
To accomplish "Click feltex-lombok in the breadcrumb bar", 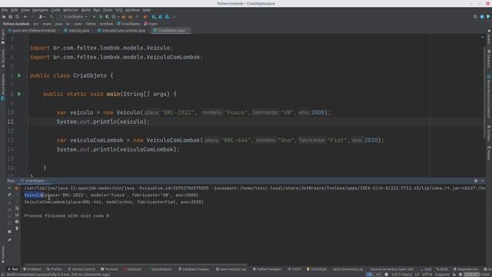I will coord(15,24).
